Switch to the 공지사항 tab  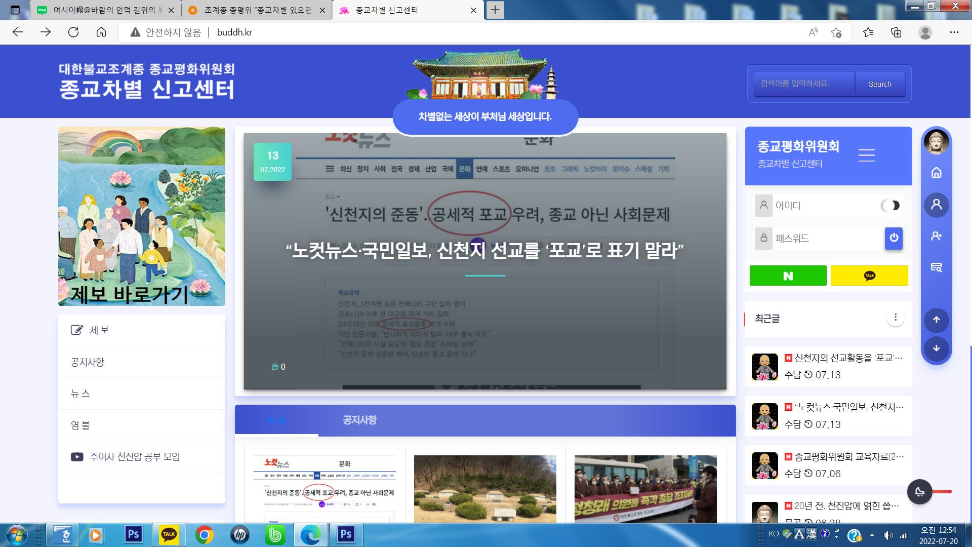tap(360, 420)
